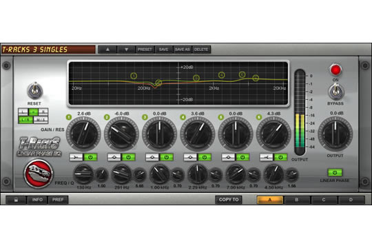Screen dimensions: 372x248
Task: Select band 1 node on EQ graph
Action: click(x=134, y=76)
